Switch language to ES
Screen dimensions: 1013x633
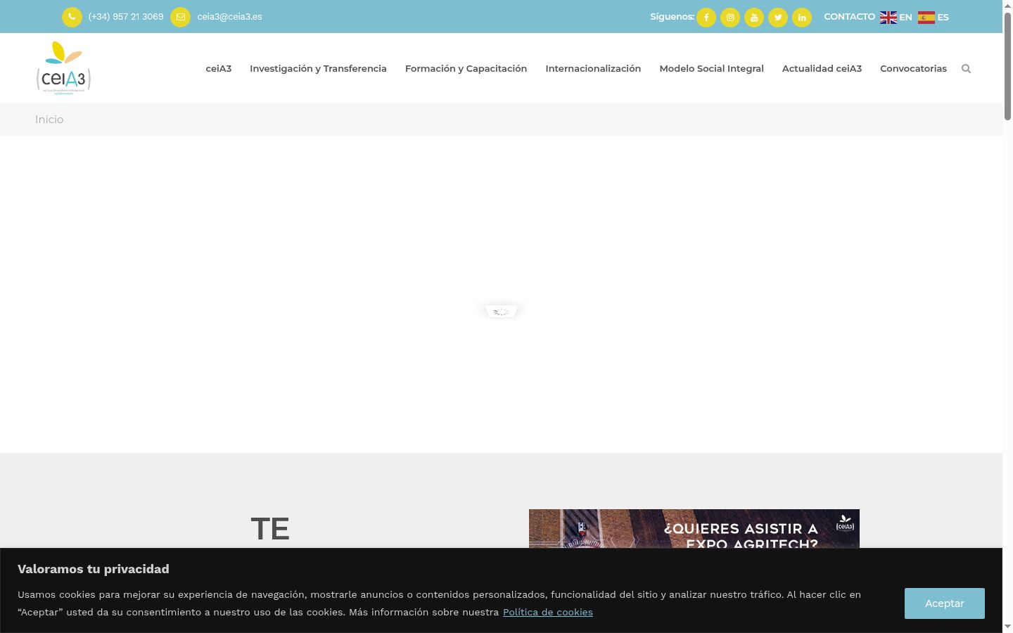[943, 18]
